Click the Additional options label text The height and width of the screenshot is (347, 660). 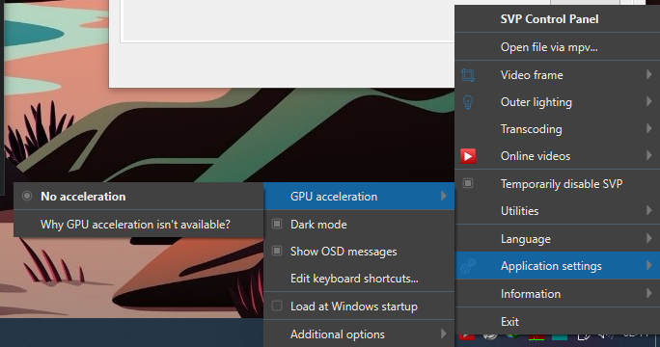point(338,334)
